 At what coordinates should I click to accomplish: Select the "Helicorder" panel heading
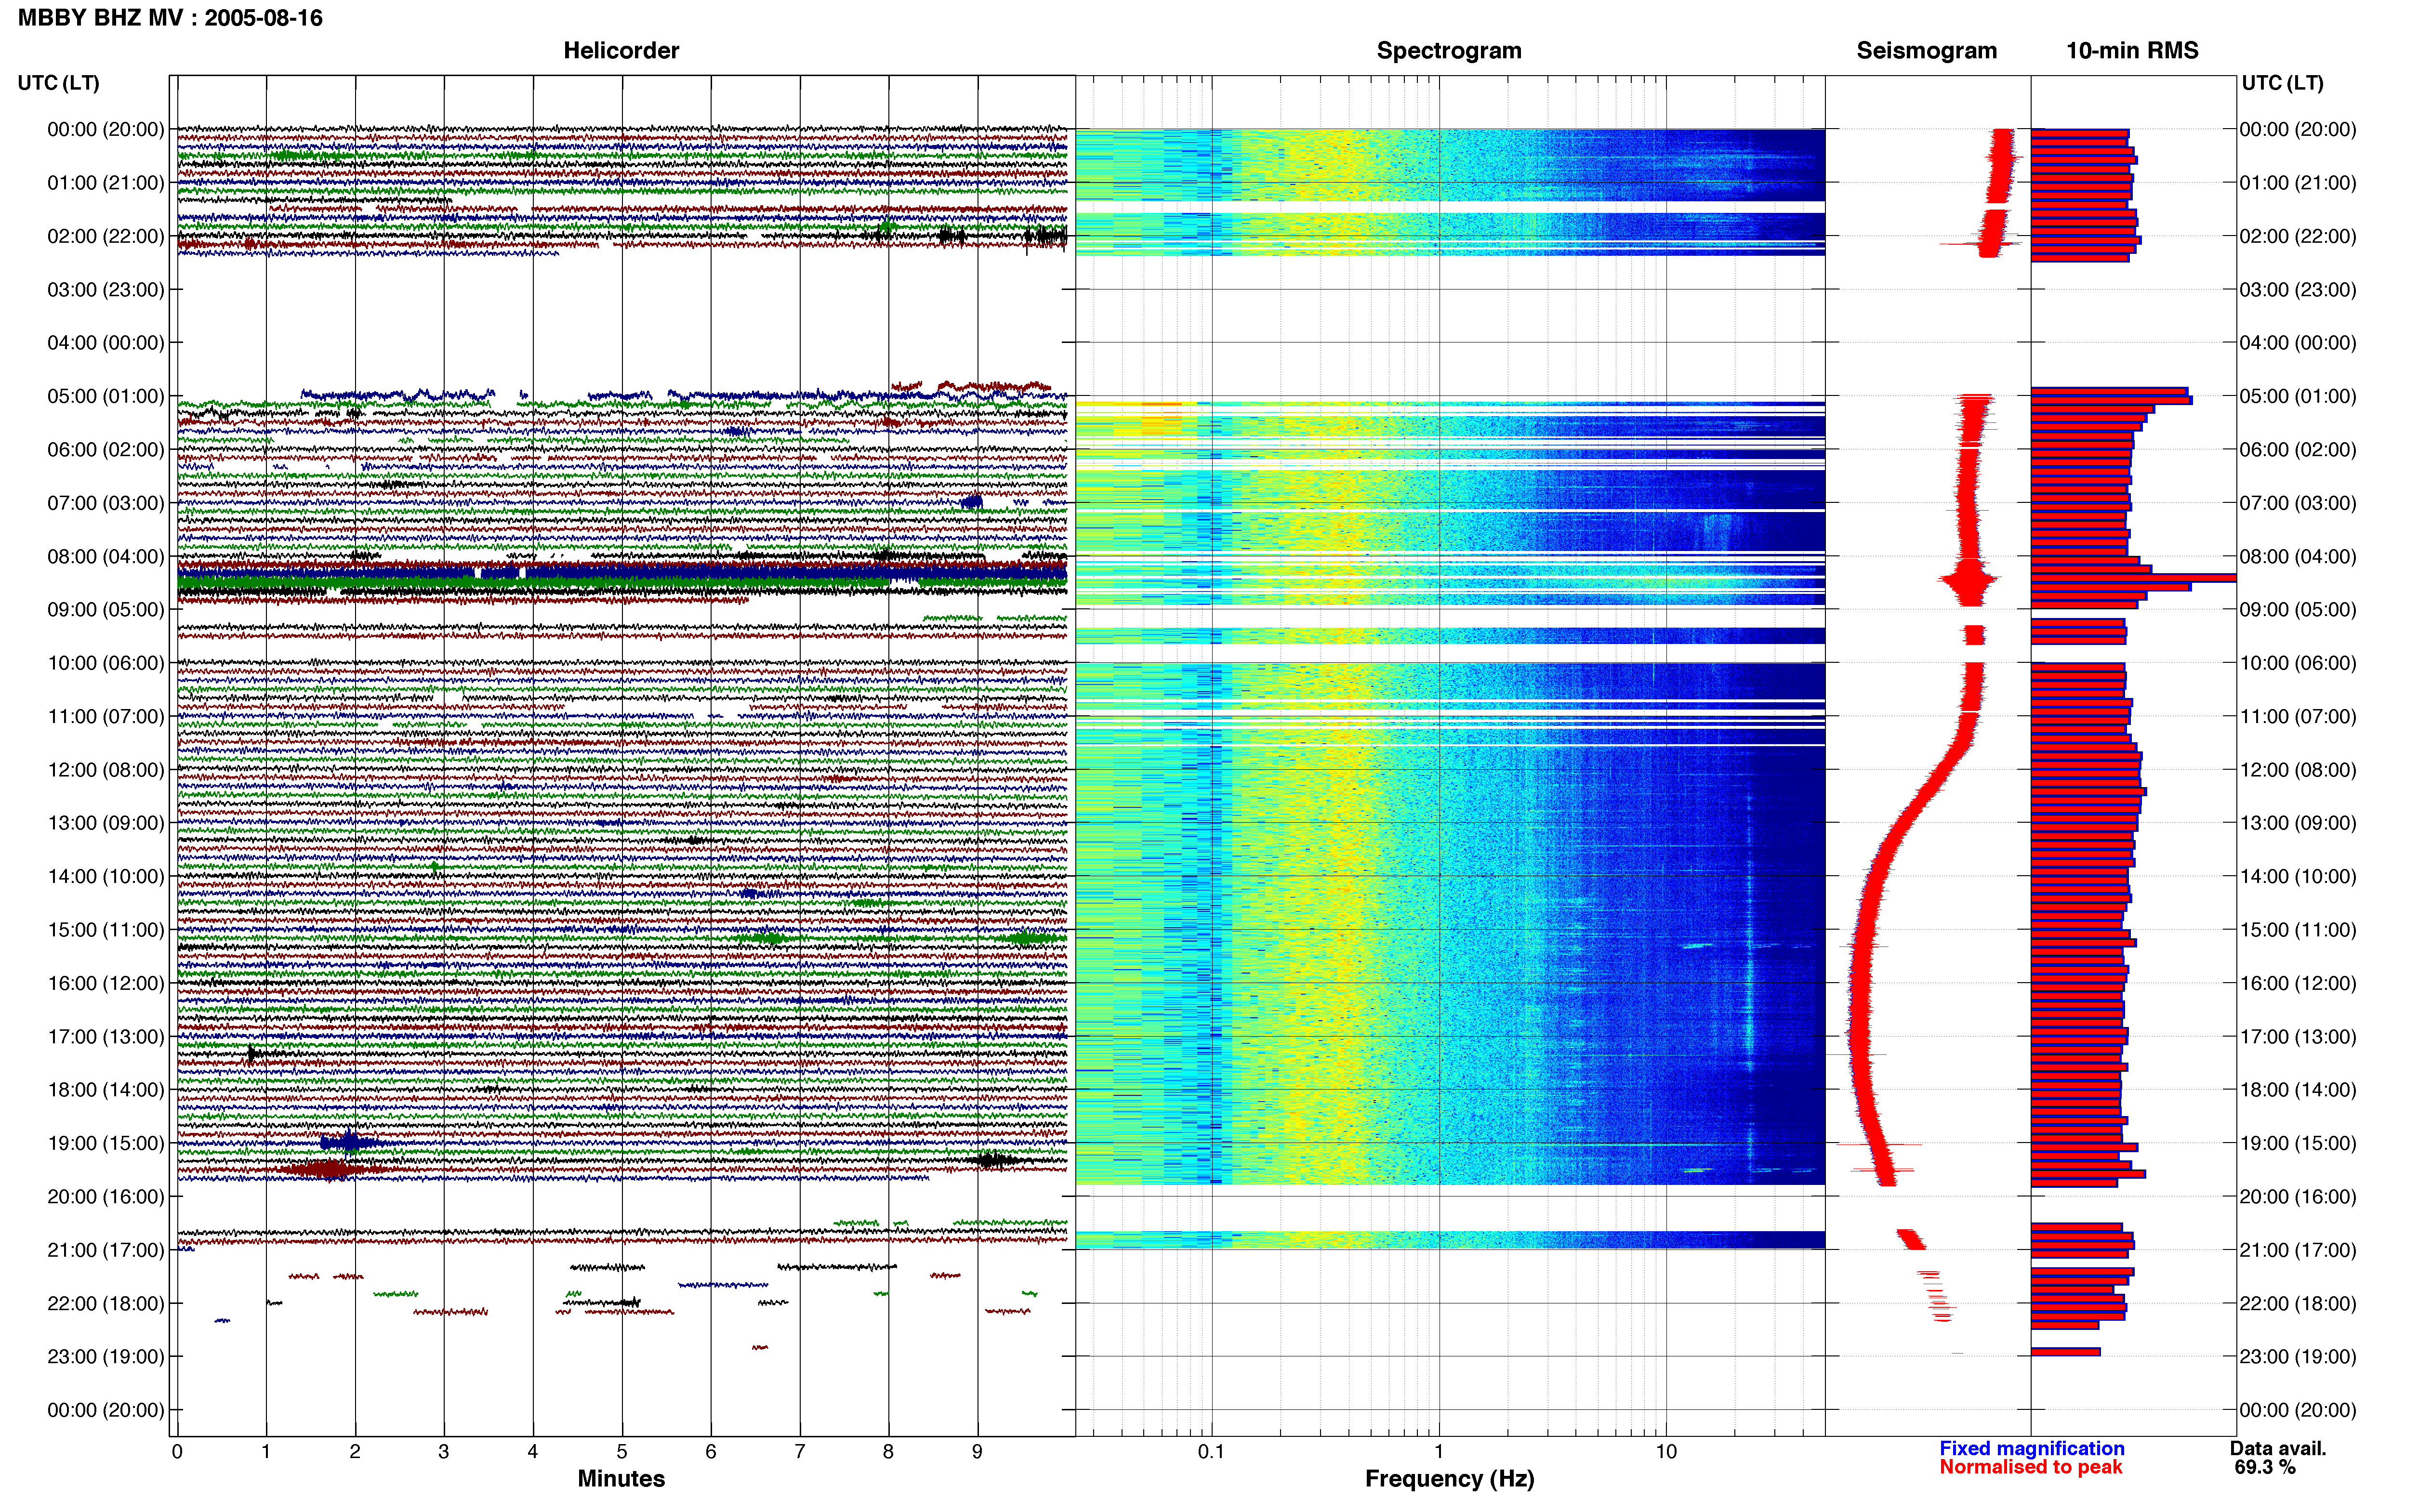point(621,51)
